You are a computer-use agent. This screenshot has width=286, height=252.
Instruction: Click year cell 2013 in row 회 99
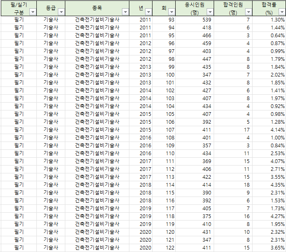[141, 67]
